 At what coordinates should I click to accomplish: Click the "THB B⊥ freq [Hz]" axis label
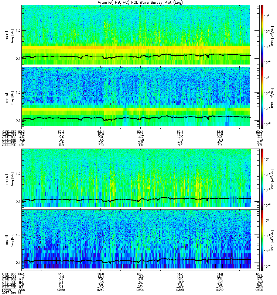tap(10, 36)
